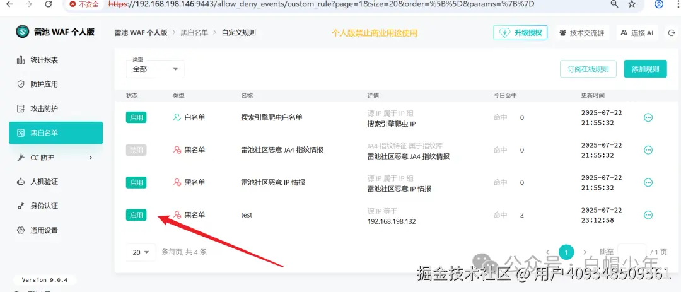Toggle 启用 status of 搜索引擎爬虫白名单 rule
The height and width of the screenshot is (292, 681).
(x=136, y=117)
